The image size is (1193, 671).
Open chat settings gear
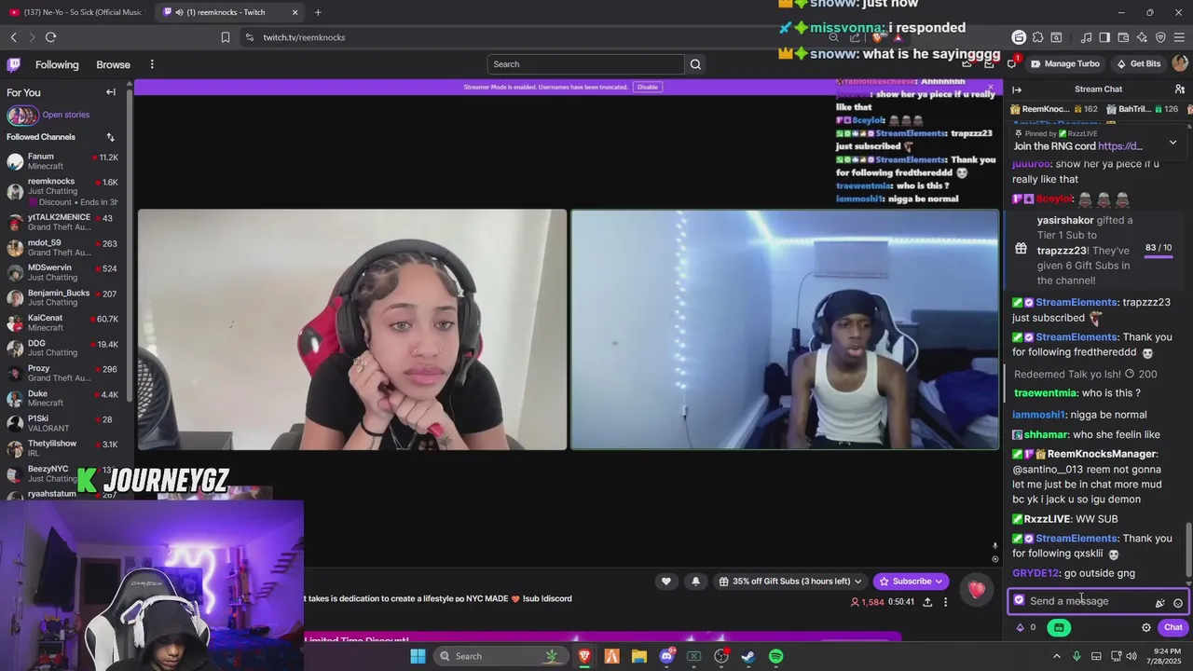pyautogui.click(x=1146, y=627)
